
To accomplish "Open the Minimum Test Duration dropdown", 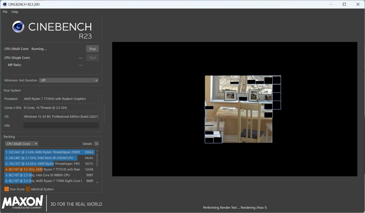I will 68,80.
